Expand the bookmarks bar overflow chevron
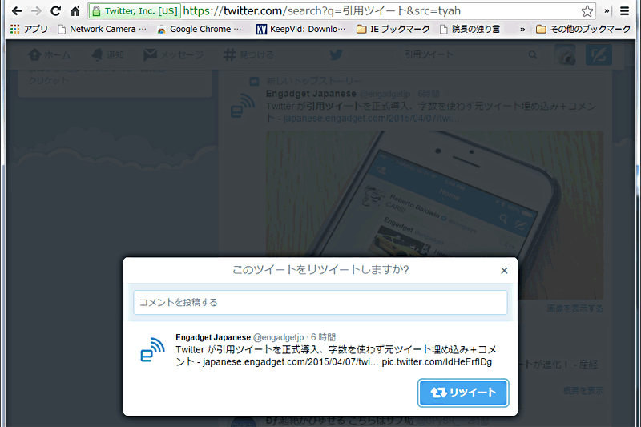This screenshot has width=641, height=427. point(522,30)
